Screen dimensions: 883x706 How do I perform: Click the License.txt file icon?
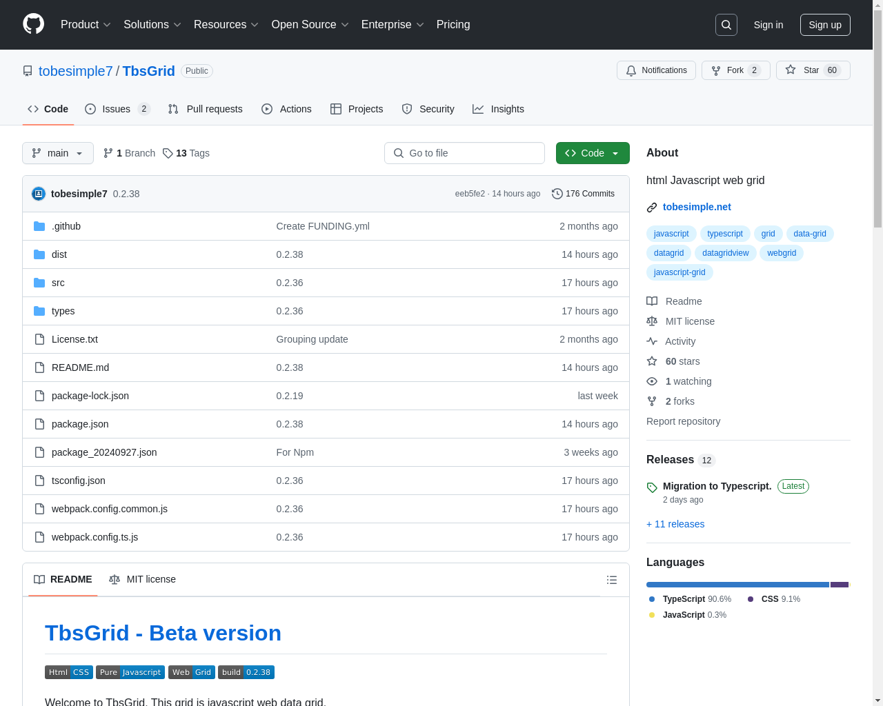click(x=39, y=339)
